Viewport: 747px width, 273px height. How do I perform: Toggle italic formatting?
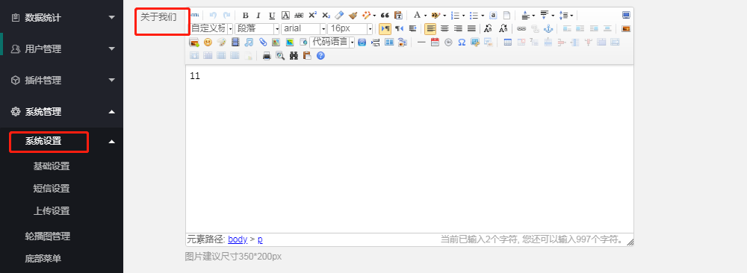pos(258,15)
